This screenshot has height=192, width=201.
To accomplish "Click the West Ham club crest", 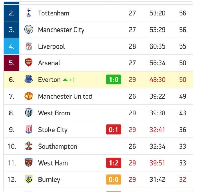I will click(x=28, y=162).
